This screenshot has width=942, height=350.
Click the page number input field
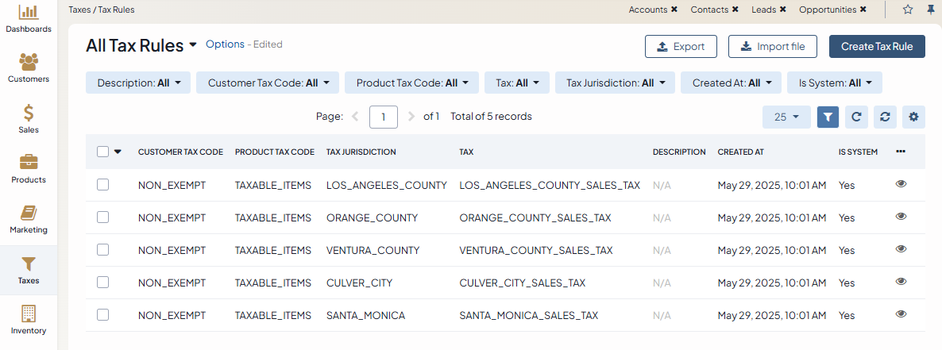(384, 117)
